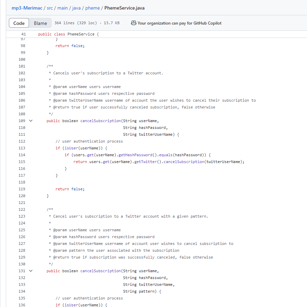
Task: Select line number 107
Action: [22, 107]
